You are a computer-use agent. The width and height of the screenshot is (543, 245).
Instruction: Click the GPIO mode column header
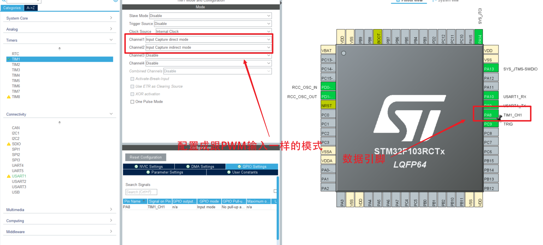click(209, 201)
